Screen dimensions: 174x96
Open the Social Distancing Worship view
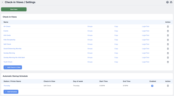(x=12, y=49)
